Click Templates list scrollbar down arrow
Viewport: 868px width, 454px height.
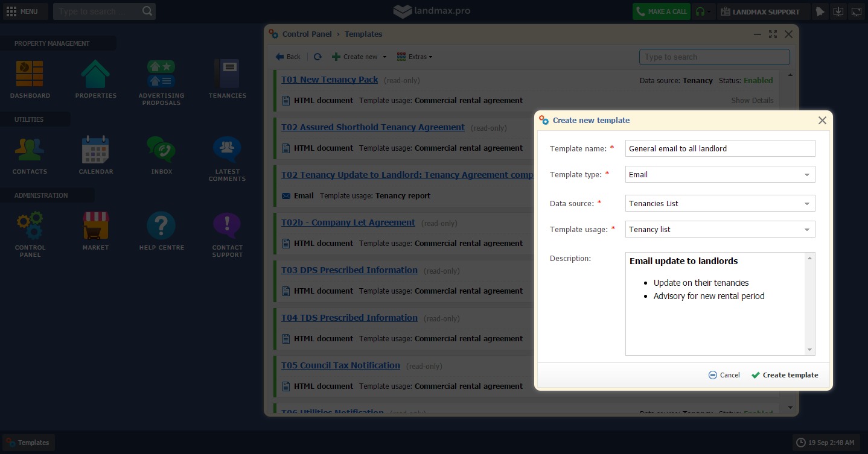tap(791, 408)
